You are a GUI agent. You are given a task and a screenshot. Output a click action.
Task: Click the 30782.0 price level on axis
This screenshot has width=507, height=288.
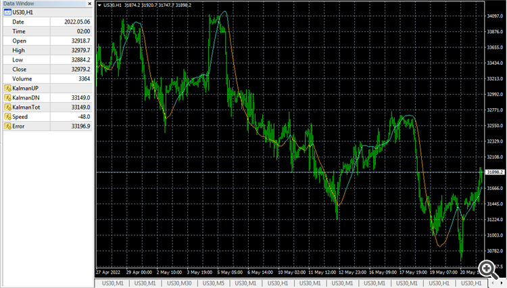coord(495,251)
